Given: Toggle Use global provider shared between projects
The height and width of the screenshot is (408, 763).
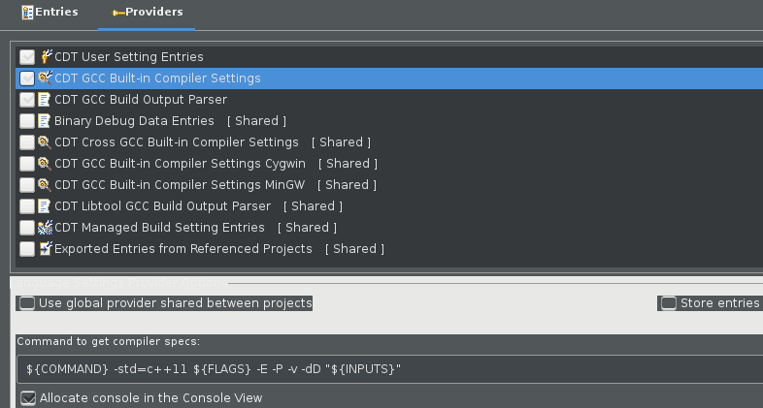Looking at the screenshot, I should click(27, 303).
